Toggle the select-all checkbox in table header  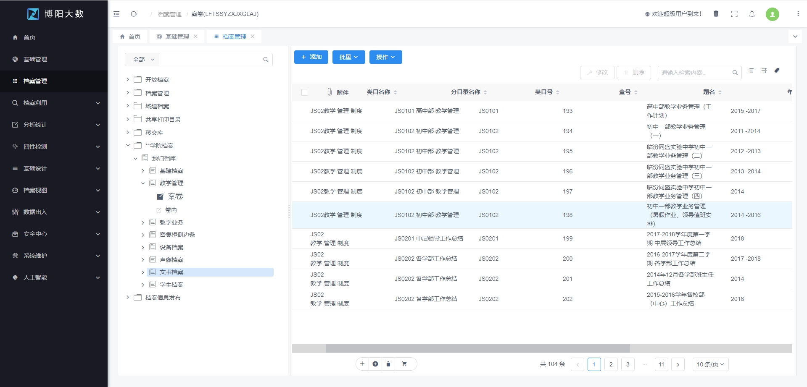point(305,92)
